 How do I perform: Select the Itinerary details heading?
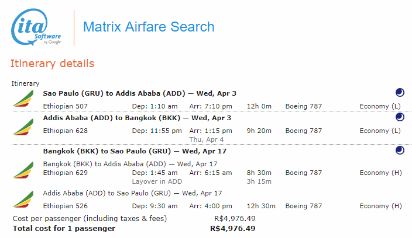[x=52, y=64]
